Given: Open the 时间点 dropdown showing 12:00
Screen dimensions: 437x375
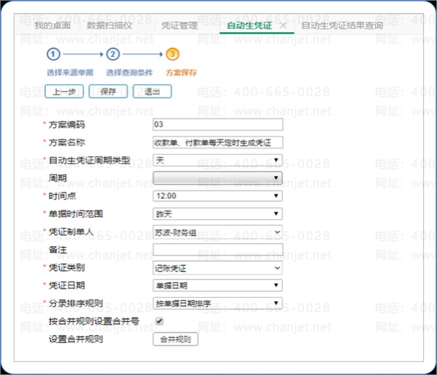Looking at the screenshot, I should [x=218, y=196].
